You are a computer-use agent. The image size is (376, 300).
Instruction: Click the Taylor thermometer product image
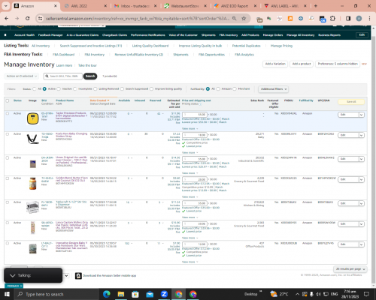click(33, 118)
